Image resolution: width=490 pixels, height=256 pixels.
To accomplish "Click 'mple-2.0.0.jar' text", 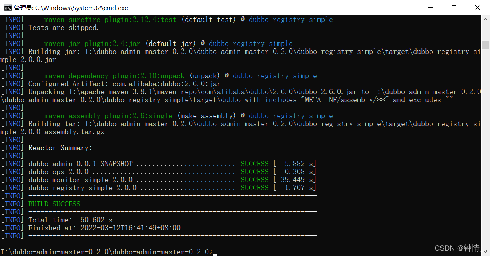I will click(x=28, y=60).
